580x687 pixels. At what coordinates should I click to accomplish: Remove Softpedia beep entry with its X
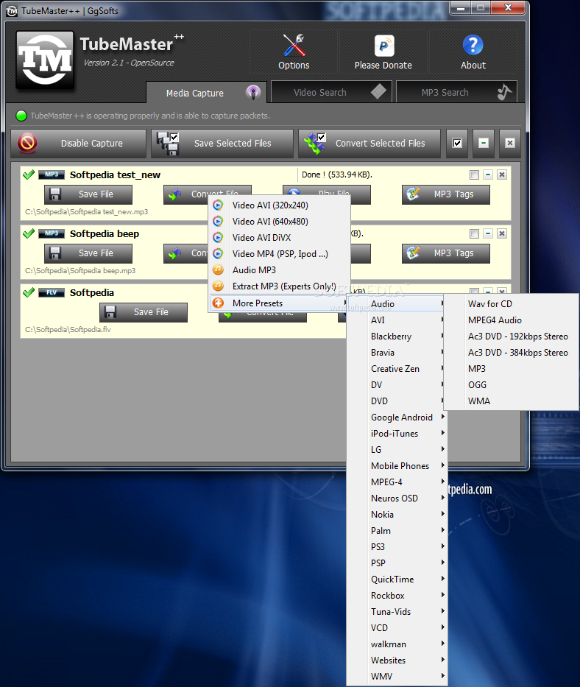(502, 233)
